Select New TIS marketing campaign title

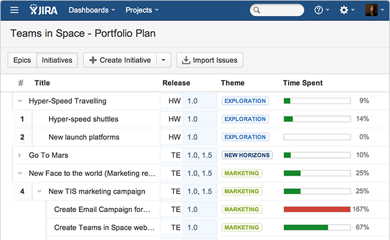[97, 191]
